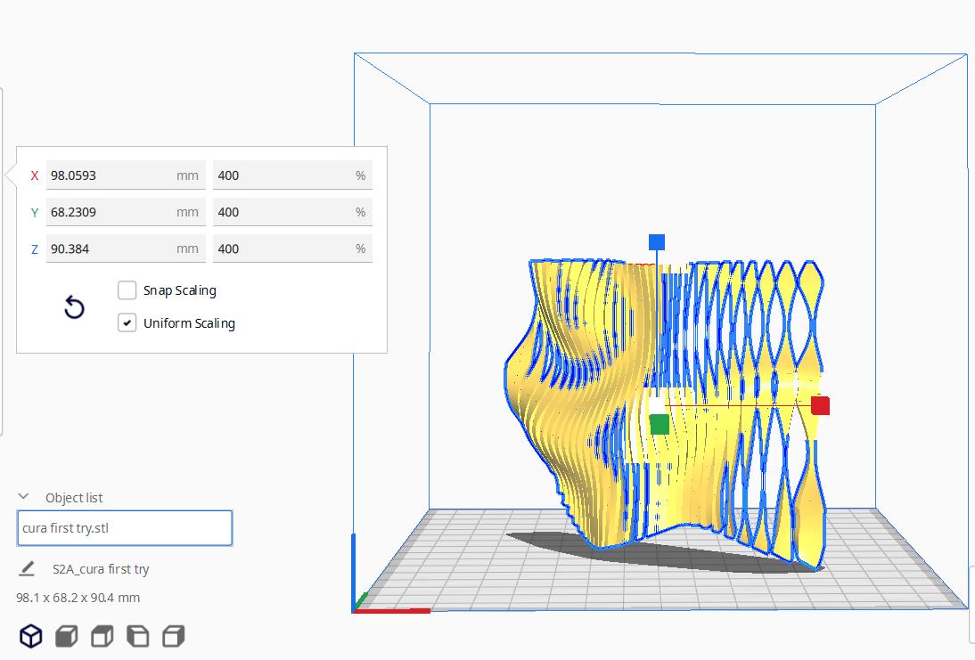Grab the blue Z-axis scale handle
The image size is (975, 660).
tap(657, 242)
